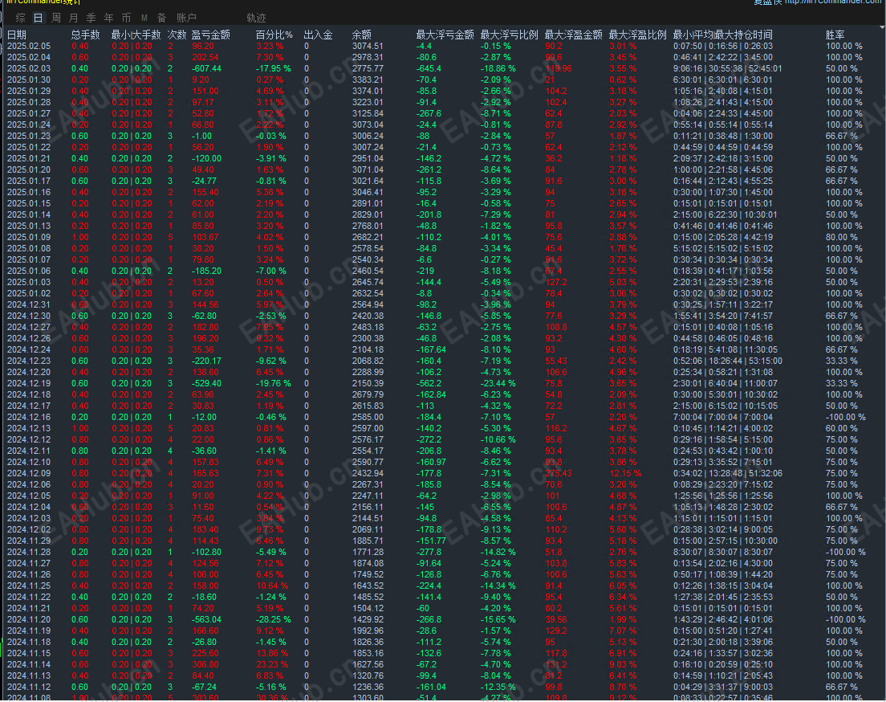This screenshot has height=702, width=886.
Task: Click the 百分比% column header
Action: pos(274,35)
